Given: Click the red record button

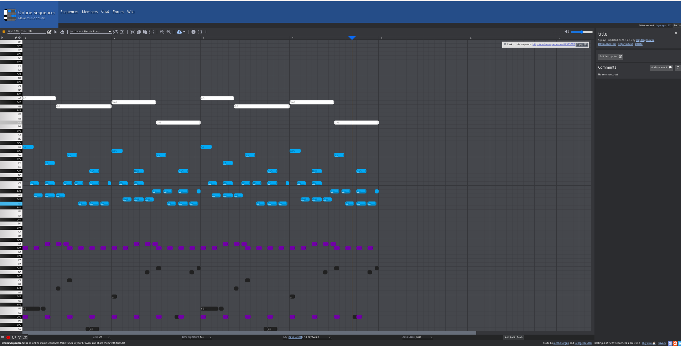Looking at the screenshot, I should click(x=8, y=337).
